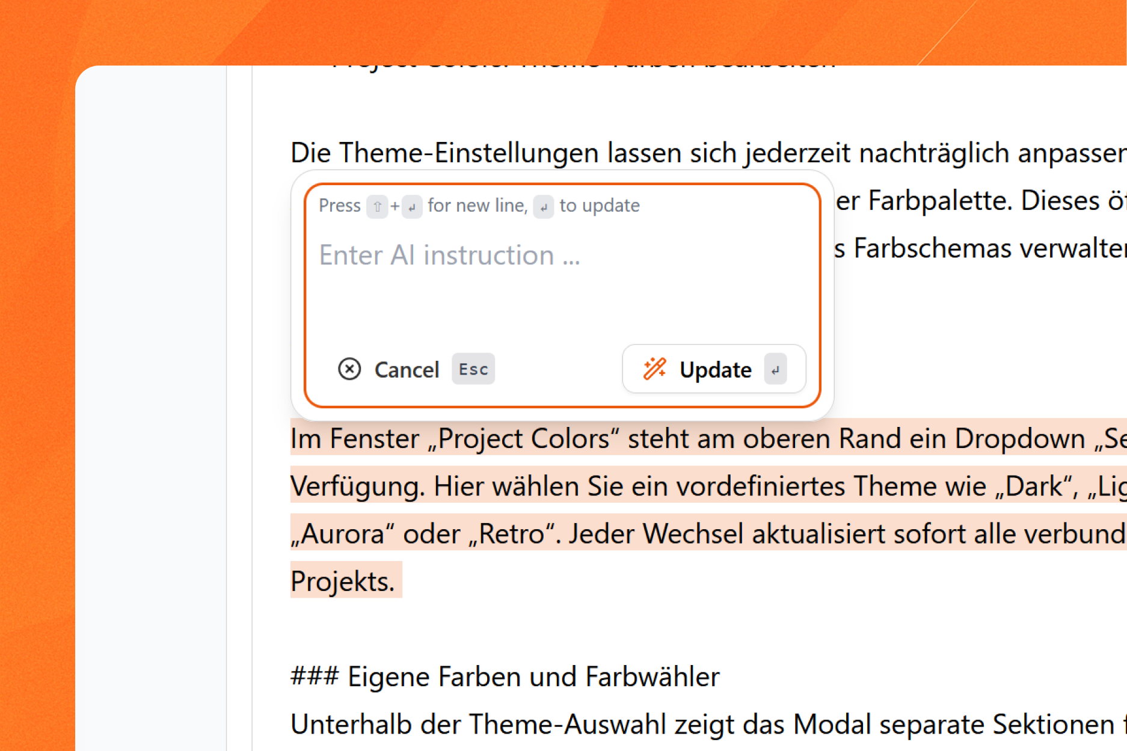Image resolution: width=1127 pixels, height=751 pixels.
Task: Place cursor in "### Eigene Farben und Farbwähler" heading
Action: pos(504,677)
